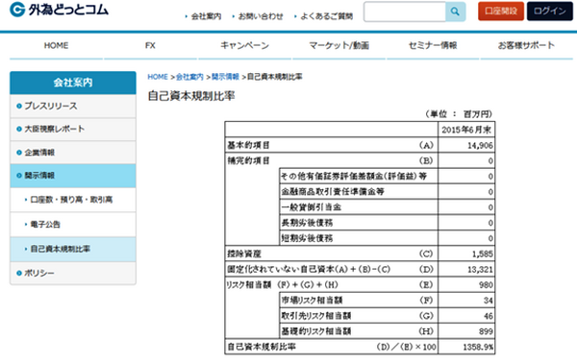Click the その他有価証券評価差額金 row label
The height and width of the screenshot is (363, 577).
[354, 177]
